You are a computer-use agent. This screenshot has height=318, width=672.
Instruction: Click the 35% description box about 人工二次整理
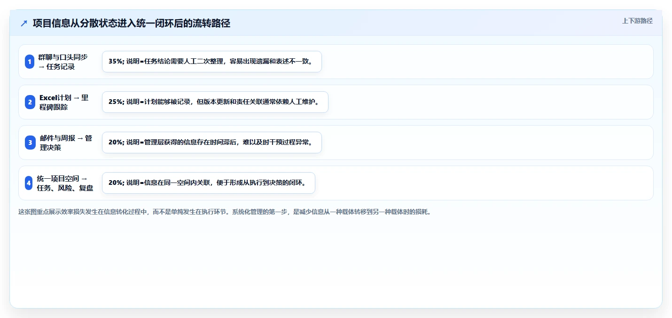[x=212, y=62]
